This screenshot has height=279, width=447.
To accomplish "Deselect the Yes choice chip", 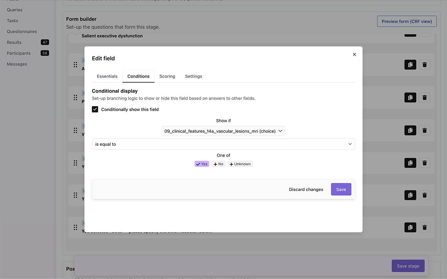I will pos(202,164).
